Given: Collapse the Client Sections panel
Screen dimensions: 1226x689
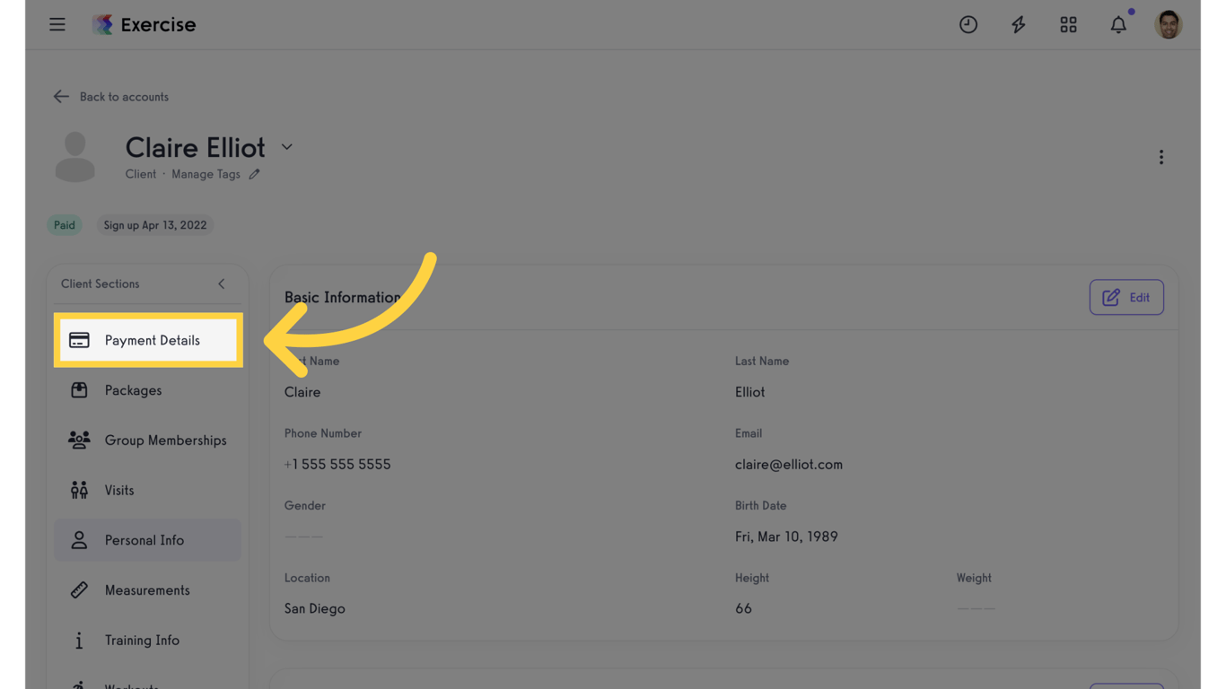Looking at the screenshot, I should pyautogui.click(x=222, y=283).
